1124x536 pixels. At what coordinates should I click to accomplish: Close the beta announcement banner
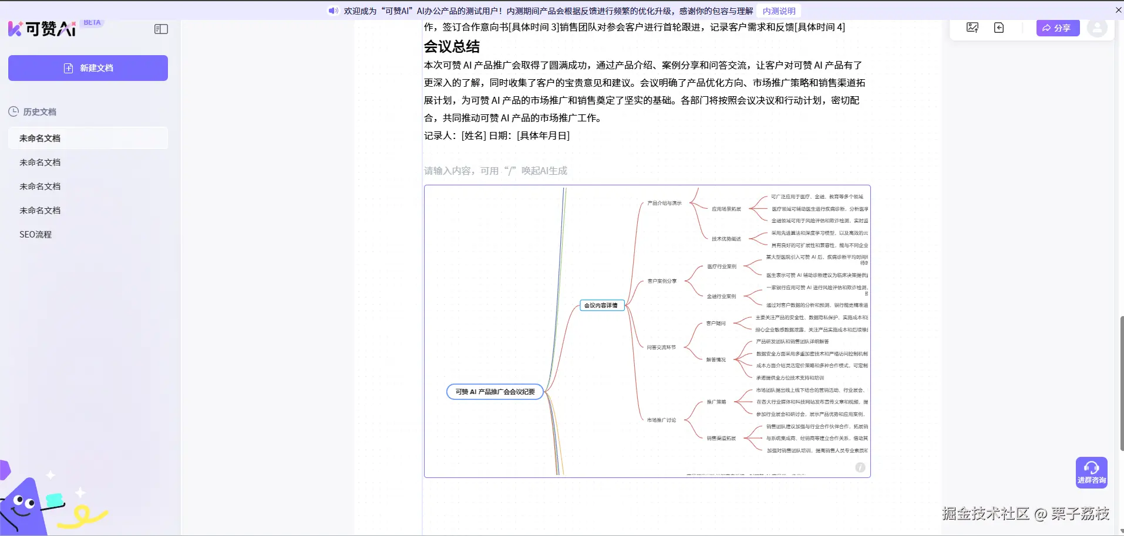point(1118,10)
